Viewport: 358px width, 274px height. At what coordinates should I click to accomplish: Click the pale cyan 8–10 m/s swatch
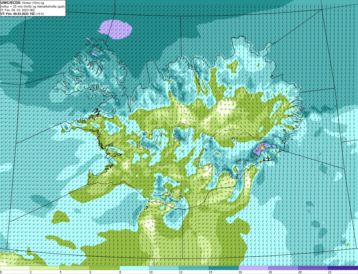(x=134, y=268)
